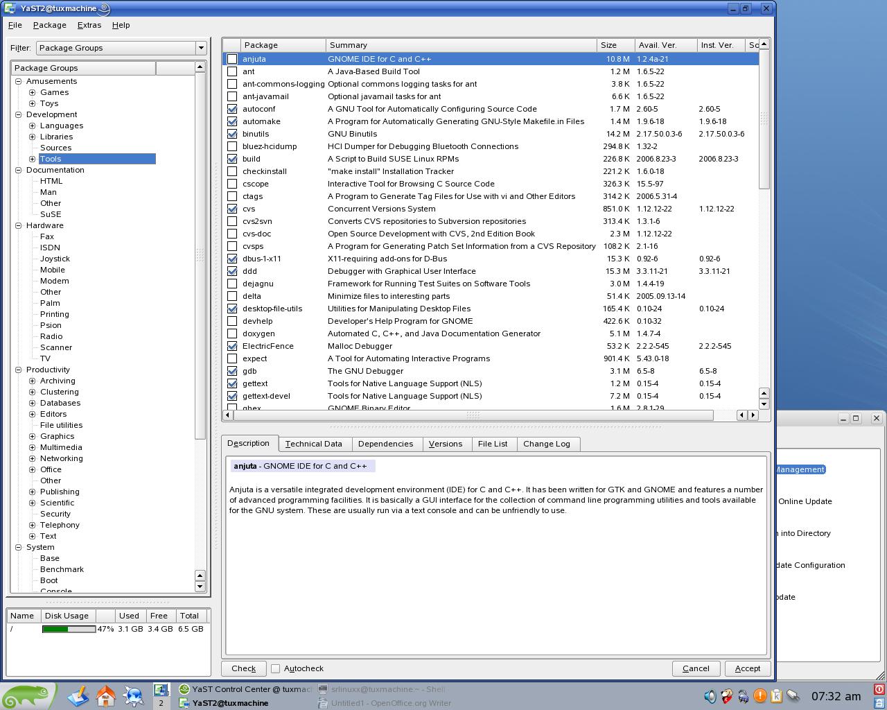This screenshot has width=887, height=710.
Task: Enable the Autocheck checkbox
Action: (275, 668)
